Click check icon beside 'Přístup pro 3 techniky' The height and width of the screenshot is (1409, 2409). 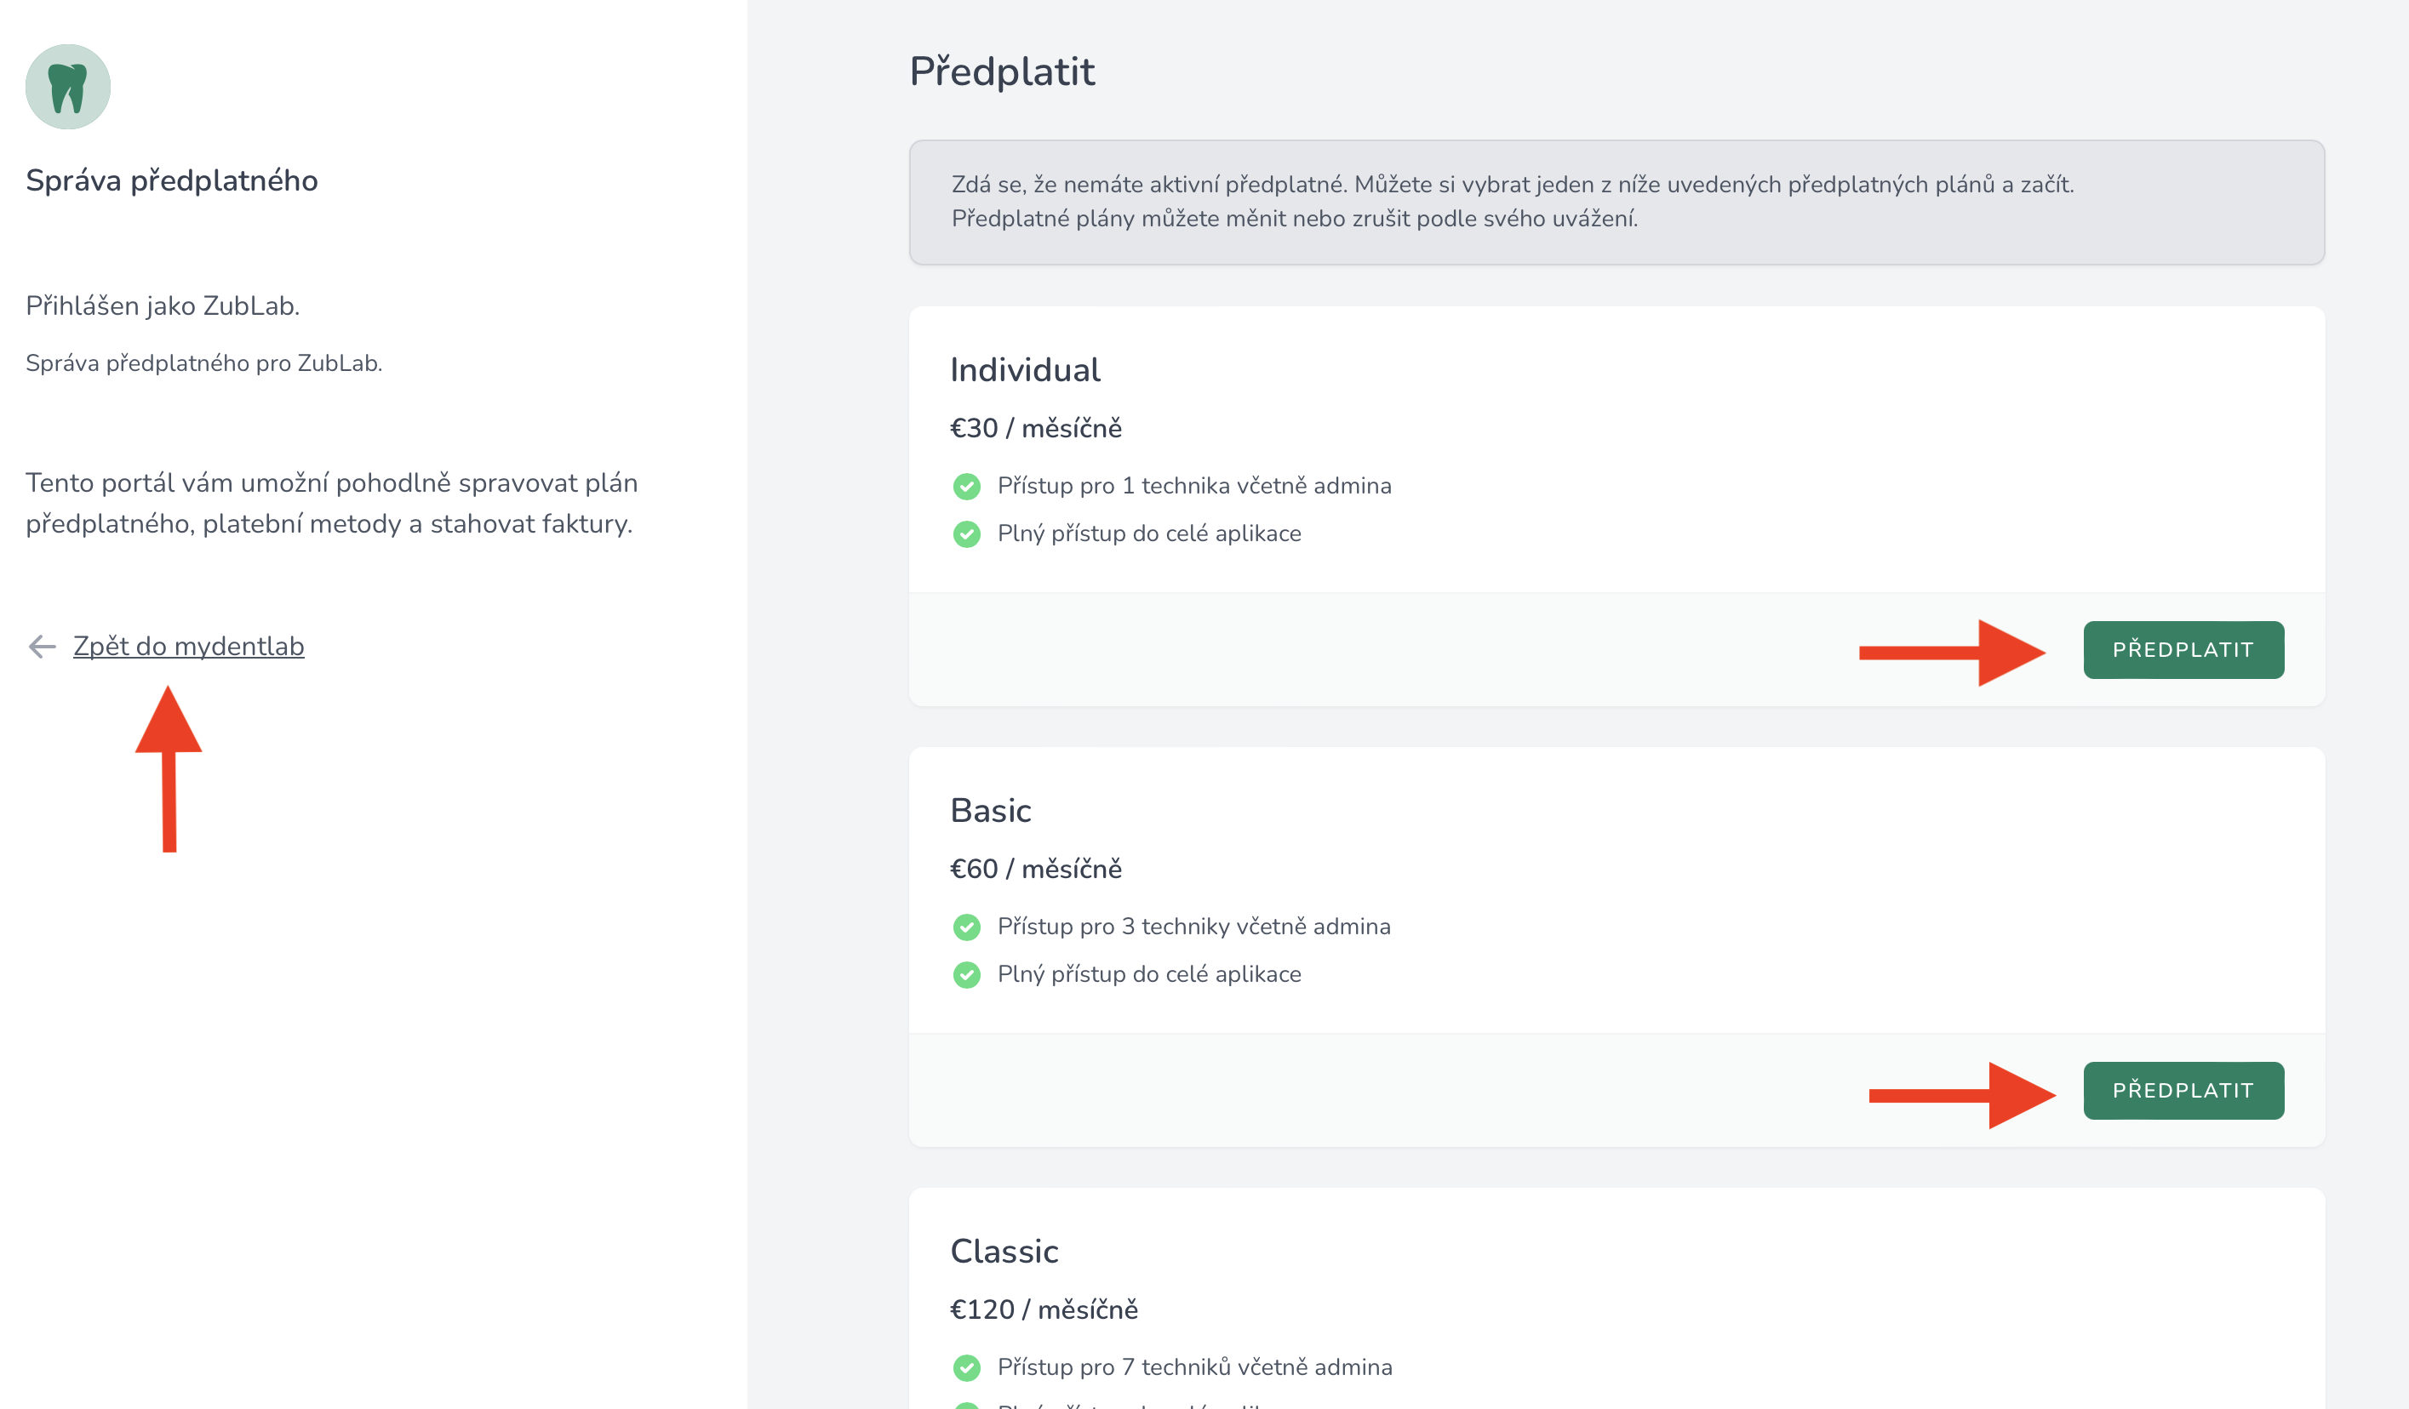click(966, 927)
